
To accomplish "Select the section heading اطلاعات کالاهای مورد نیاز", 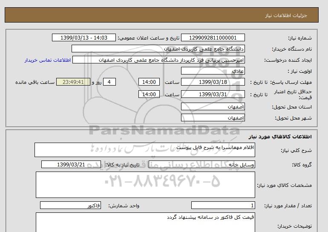I will (280, 137).
